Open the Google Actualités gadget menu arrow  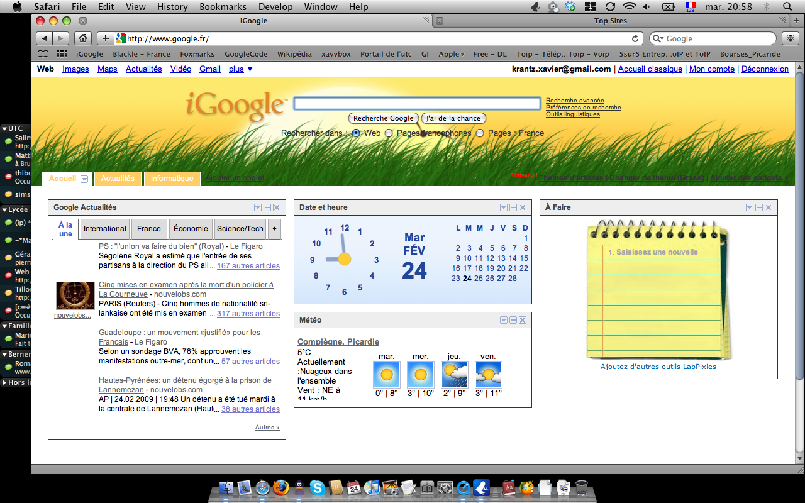tap(258, 207)
